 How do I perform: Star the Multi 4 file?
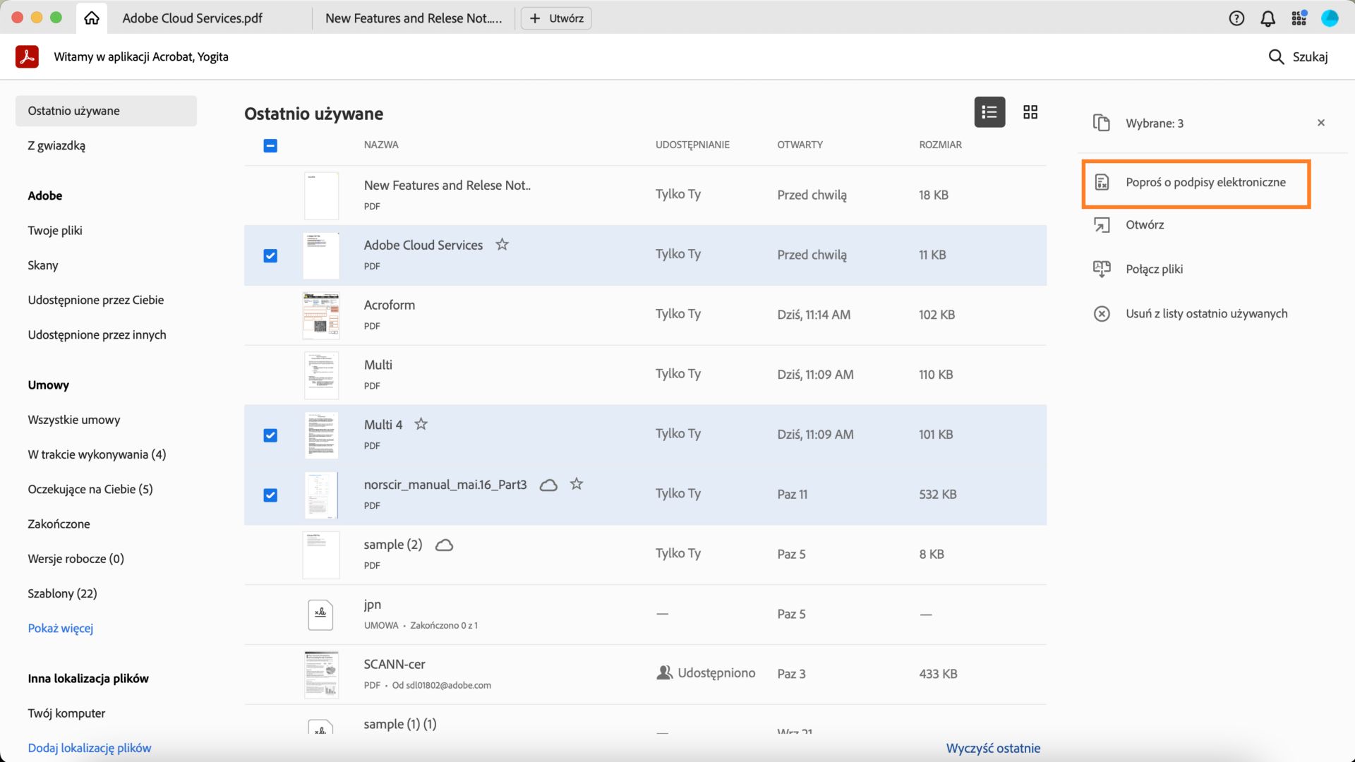421,424
